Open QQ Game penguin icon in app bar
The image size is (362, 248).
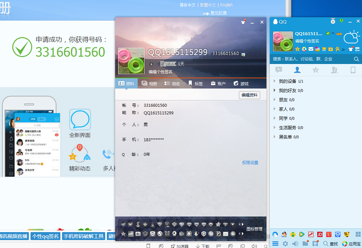(284, 234)
